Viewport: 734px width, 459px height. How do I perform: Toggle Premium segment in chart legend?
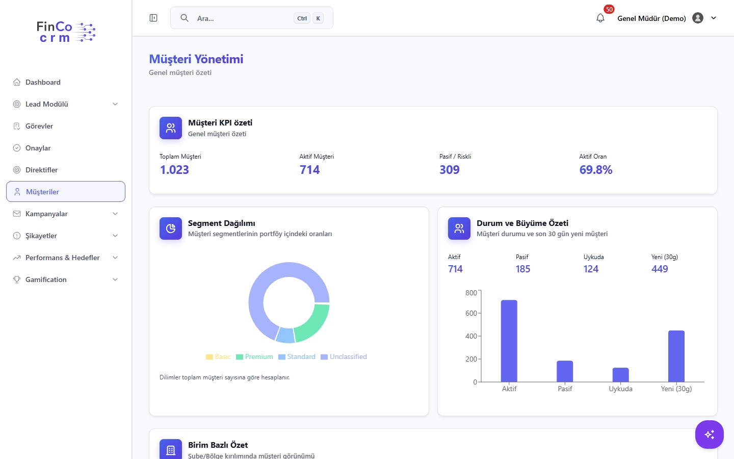[254, 357]
